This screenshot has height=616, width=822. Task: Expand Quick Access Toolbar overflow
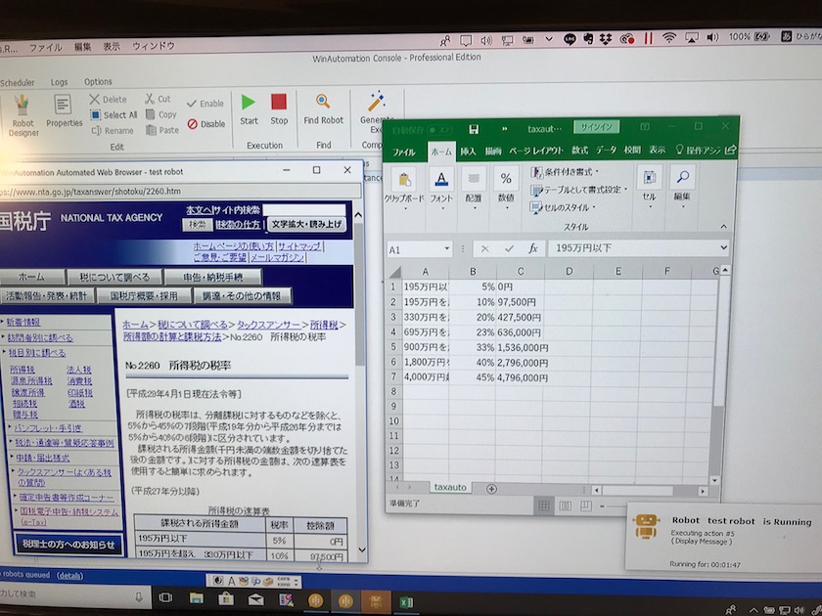505,129
